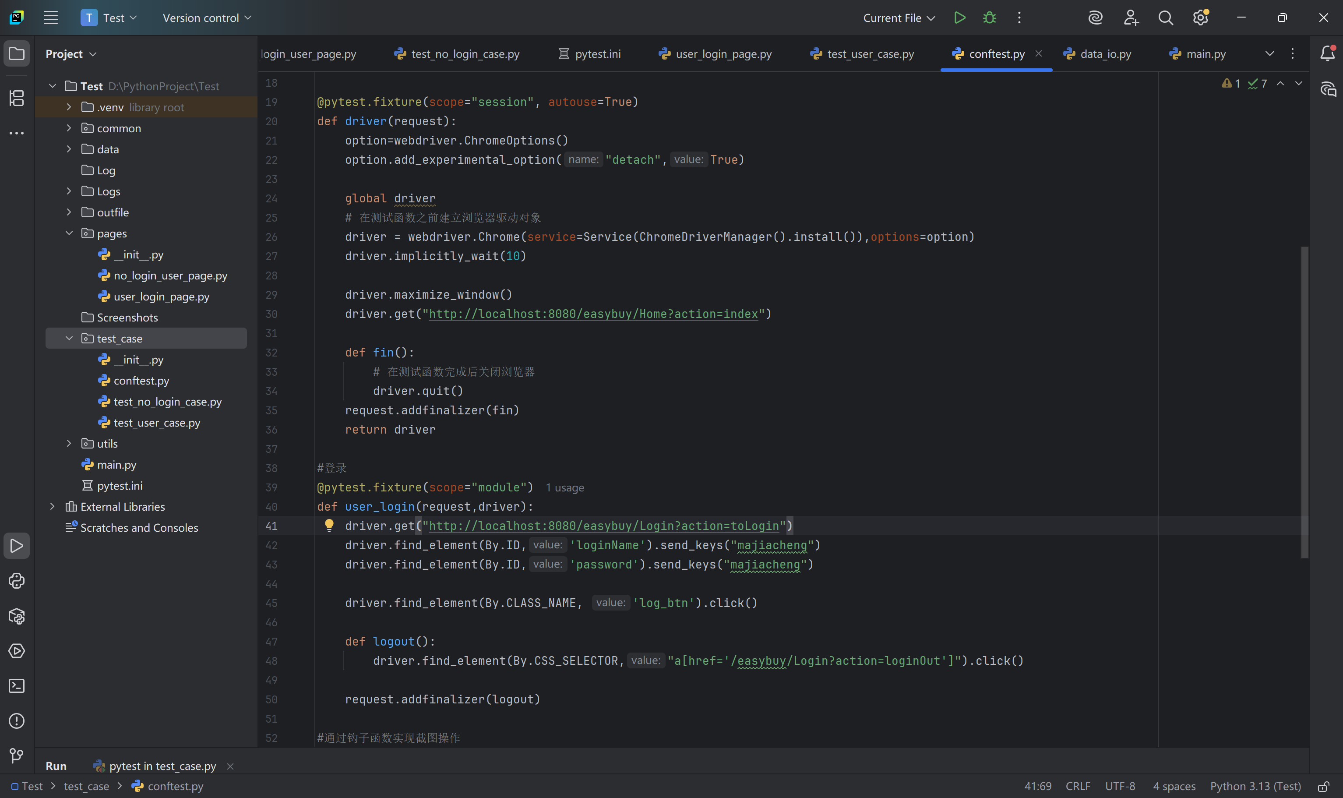Open the Terminal tool window
1343x798 pixels.
point(17,685)
